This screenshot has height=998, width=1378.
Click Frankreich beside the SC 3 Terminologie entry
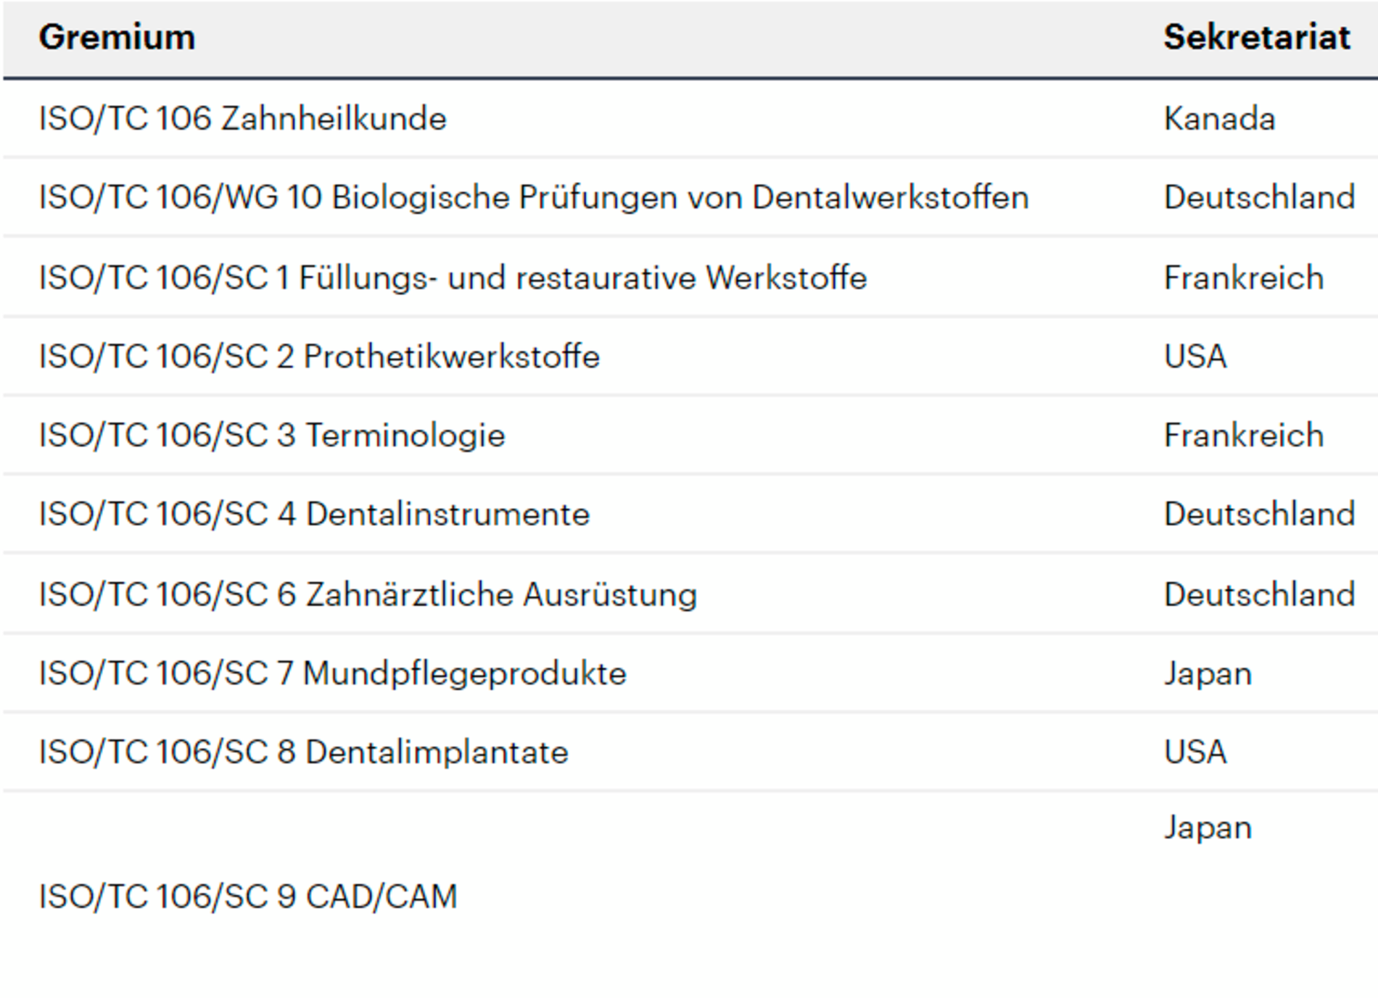[x=1243, y=436]
